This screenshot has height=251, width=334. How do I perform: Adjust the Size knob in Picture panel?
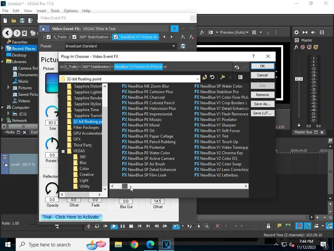click(52, 112)
